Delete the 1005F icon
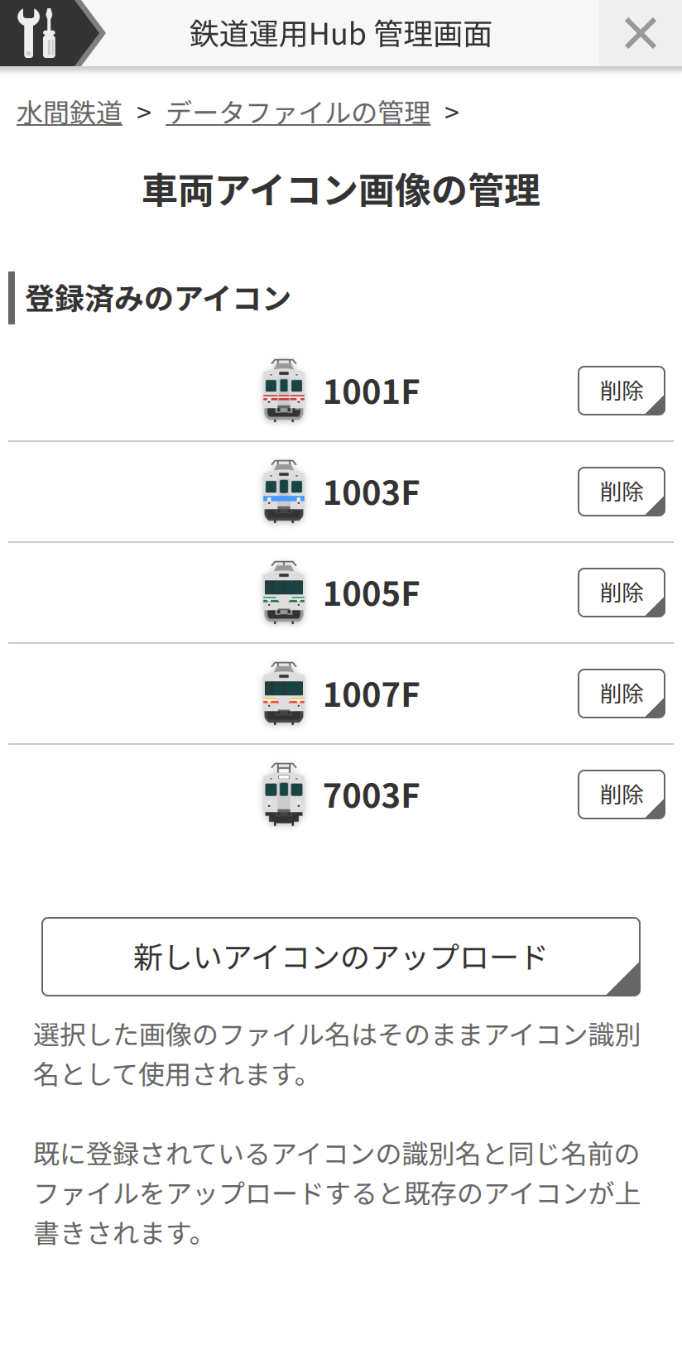This screenshot has width=682, height=1349. [621, 593]
